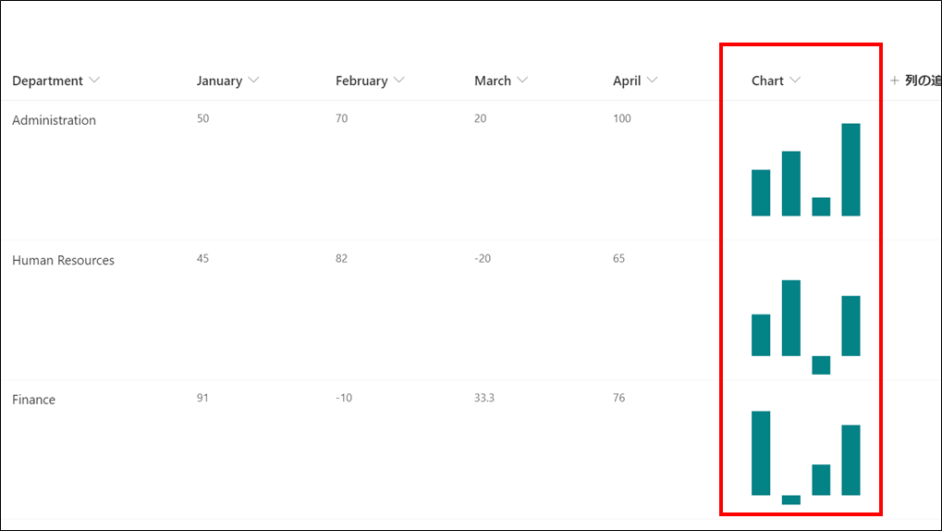Image resolution: width=942 pixels, height=531 pixels.
Task: Click Finance's tall January chart bar
Action: click(x=761, y=453)
